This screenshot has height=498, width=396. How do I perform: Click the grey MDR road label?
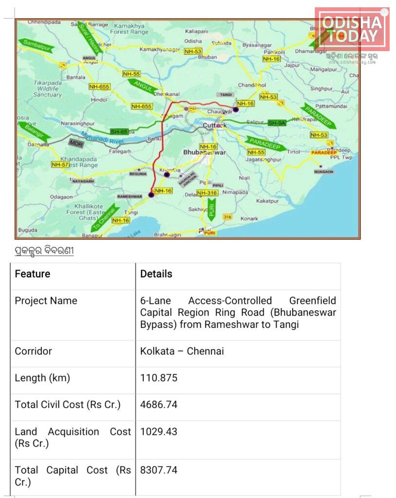tap(76, 143)
